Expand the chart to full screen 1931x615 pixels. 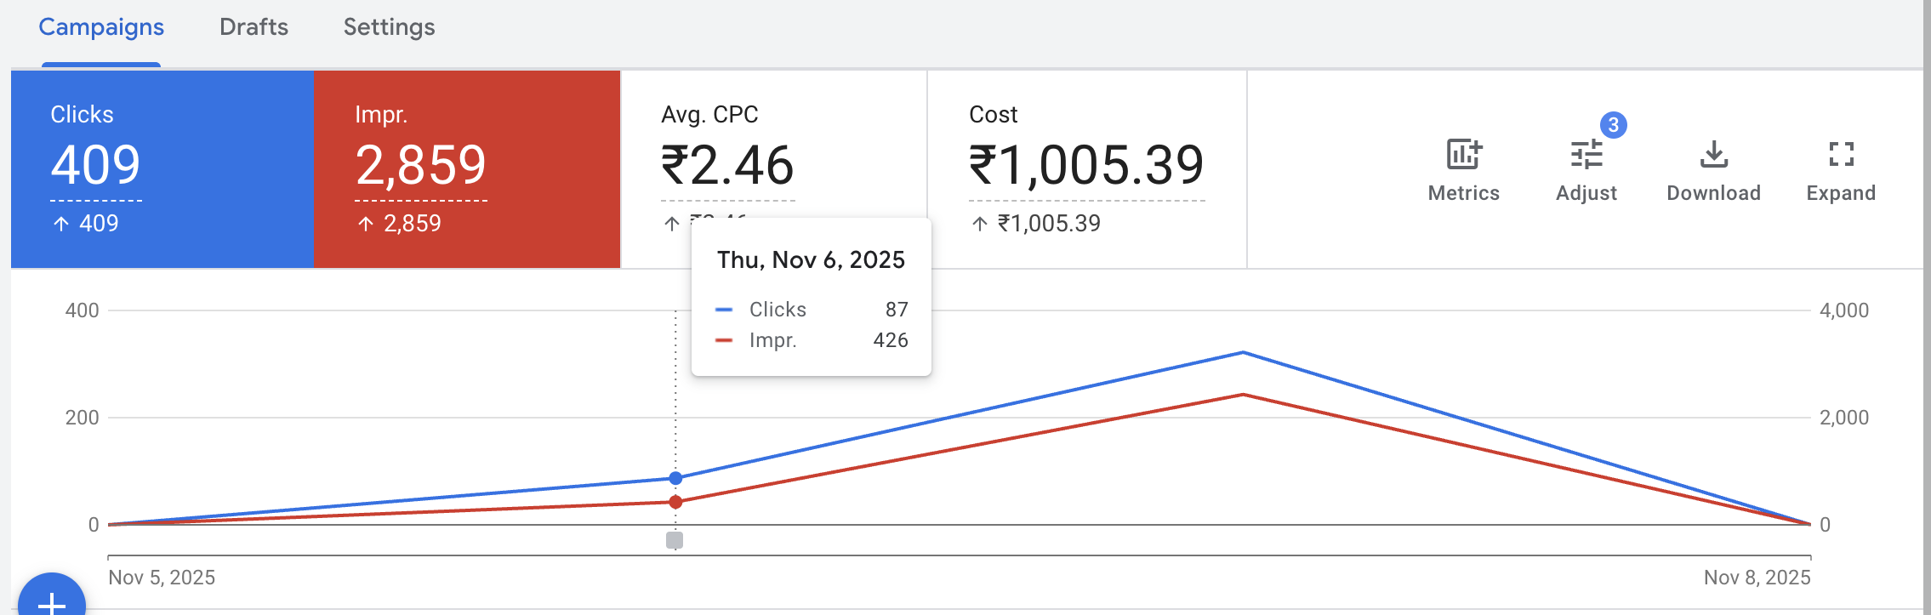1841,155
